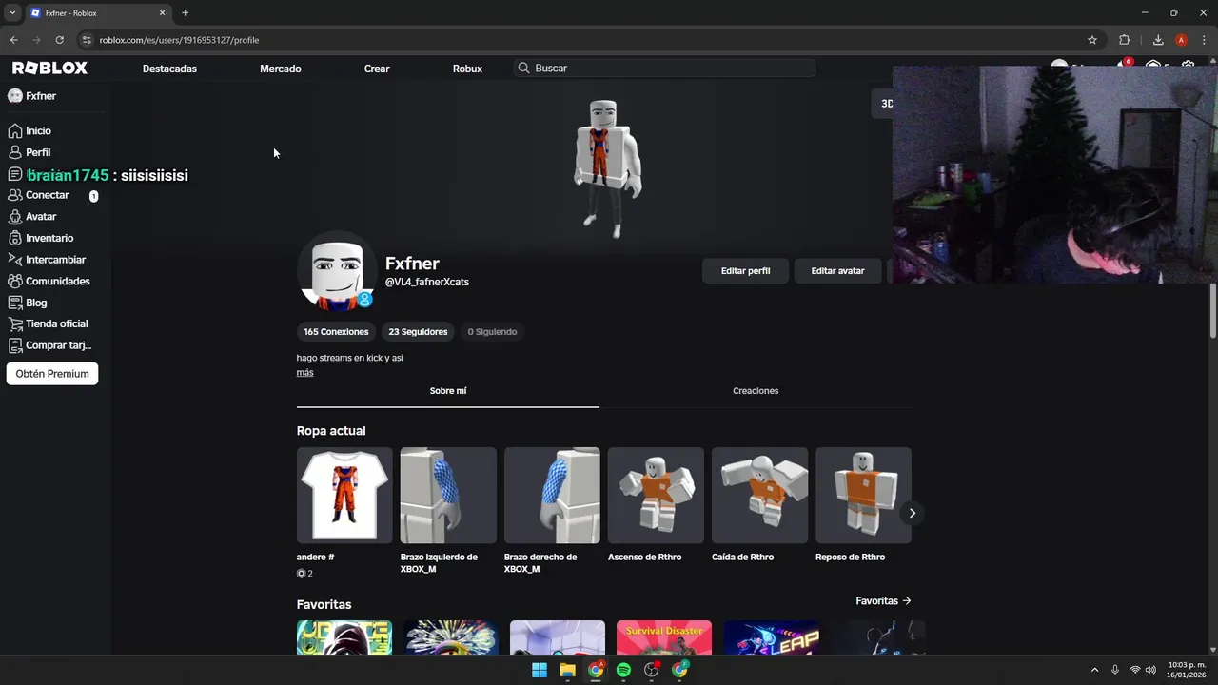Close the Fxfner - Roblox tab

point(162,13)
